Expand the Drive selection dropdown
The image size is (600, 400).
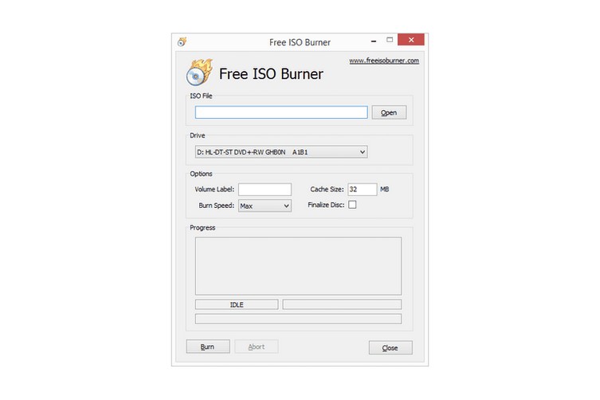click(281, 152)
